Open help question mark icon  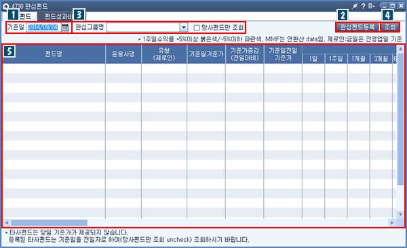364,6
